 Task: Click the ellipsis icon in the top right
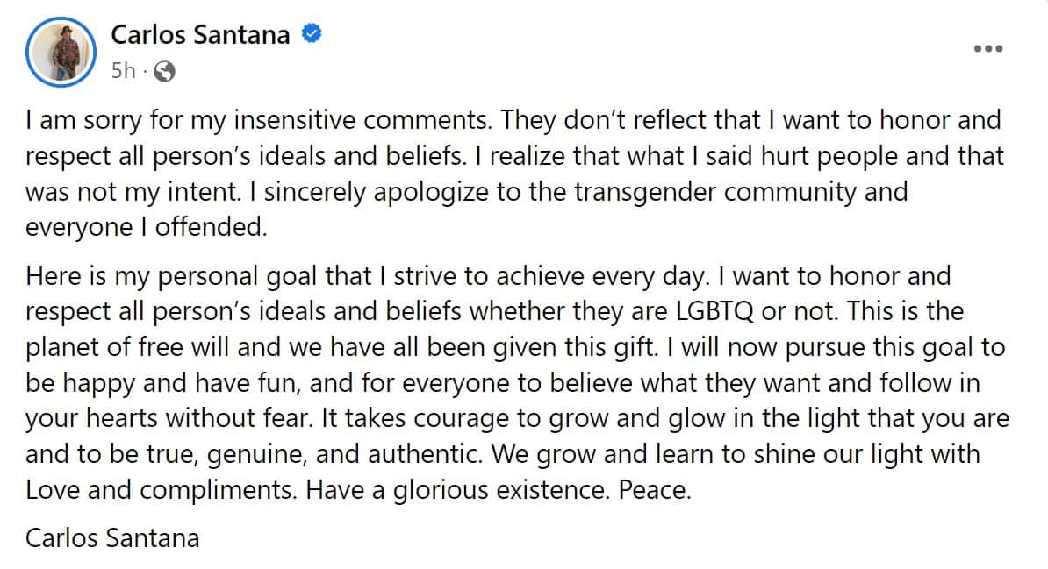(990, 50)
